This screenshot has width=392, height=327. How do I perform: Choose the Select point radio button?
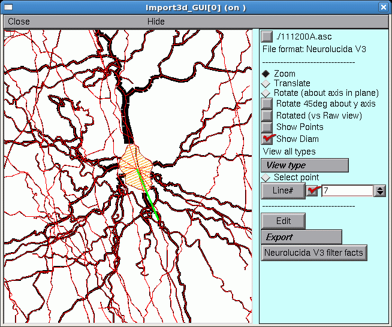click(266, 178)
